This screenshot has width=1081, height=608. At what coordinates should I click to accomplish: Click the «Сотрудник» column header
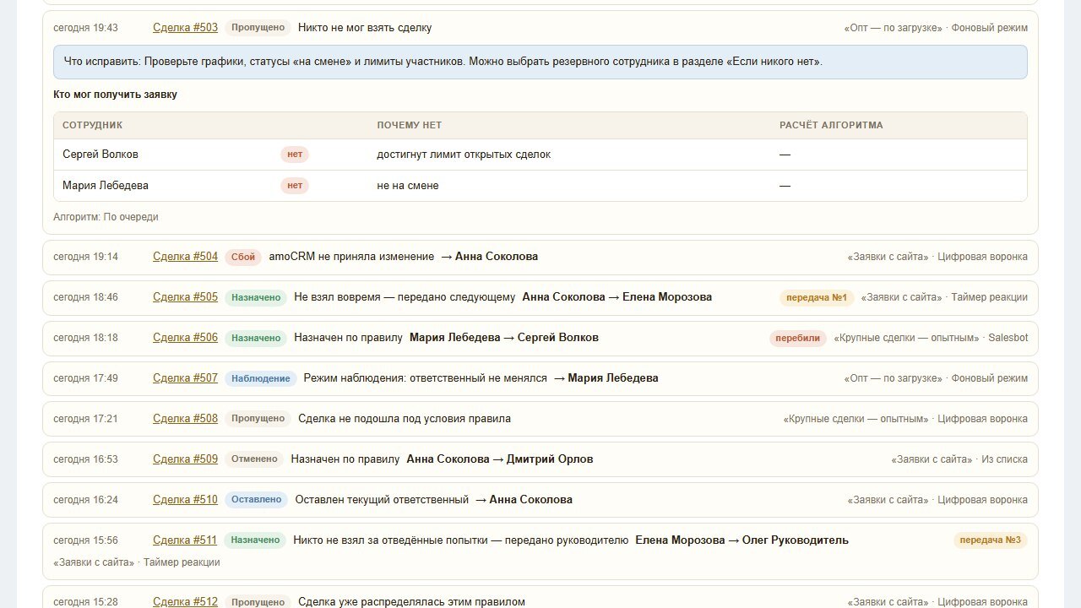coord(93,125)
